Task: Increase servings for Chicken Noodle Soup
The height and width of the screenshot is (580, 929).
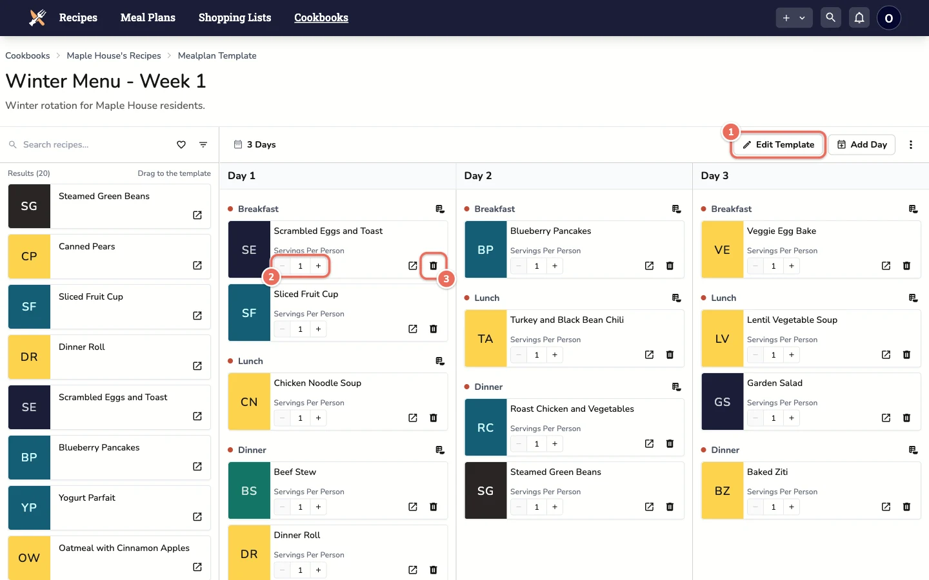Action: pyautogui.click(x=318, y=418)
